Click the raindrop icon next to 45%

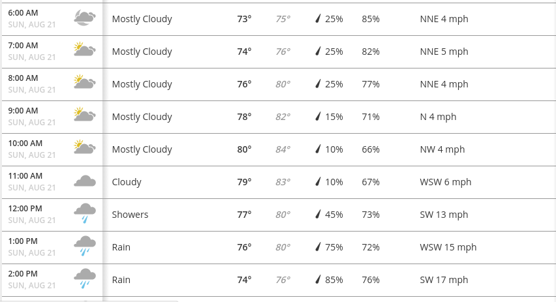point(318,214)
